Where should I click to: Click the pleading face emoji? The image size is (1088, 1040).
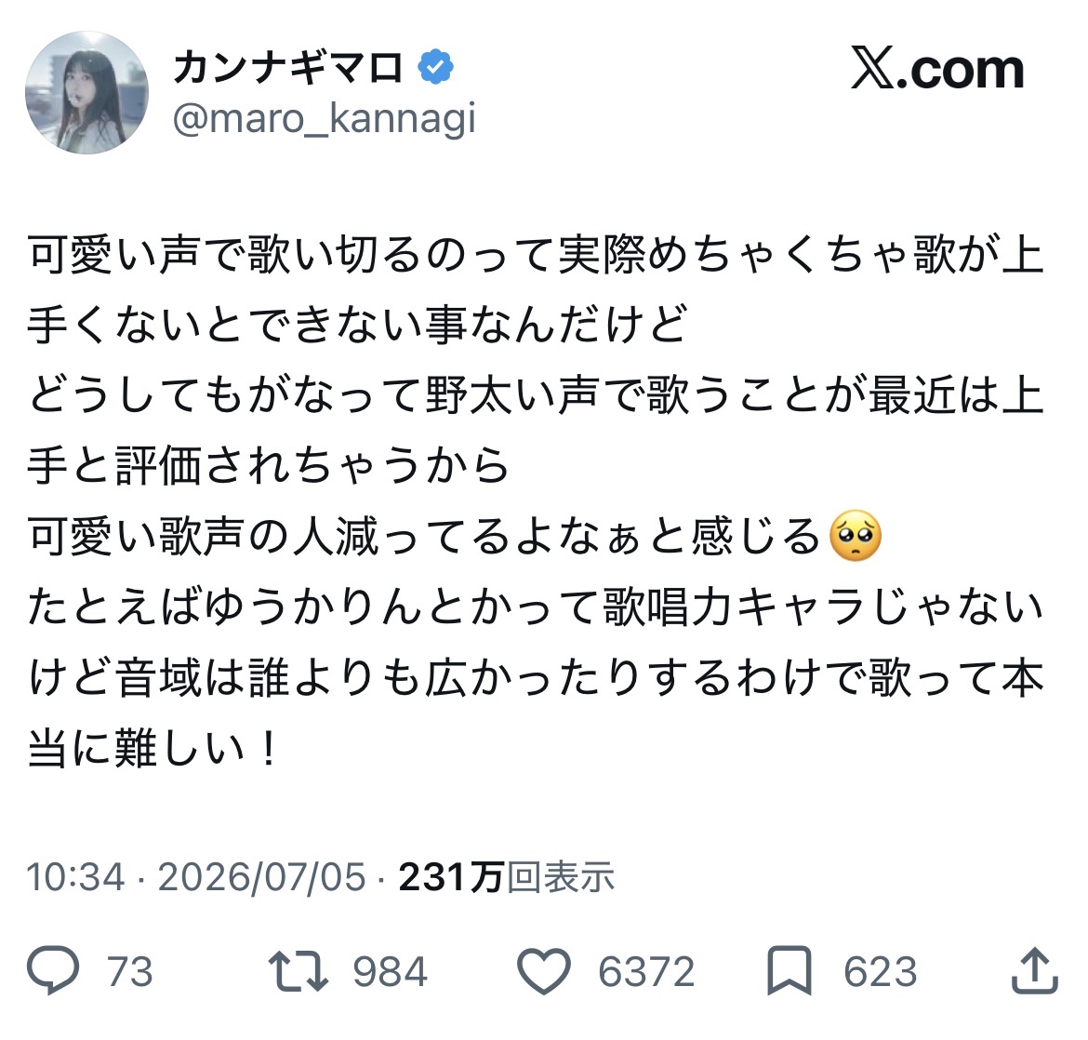point(856,537)
